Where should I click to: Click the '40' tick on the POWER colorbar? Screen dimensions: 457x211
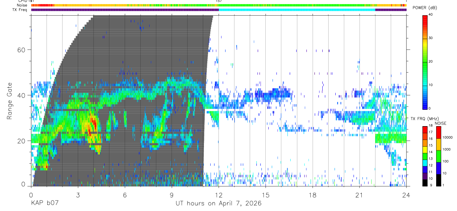point(431,15)
